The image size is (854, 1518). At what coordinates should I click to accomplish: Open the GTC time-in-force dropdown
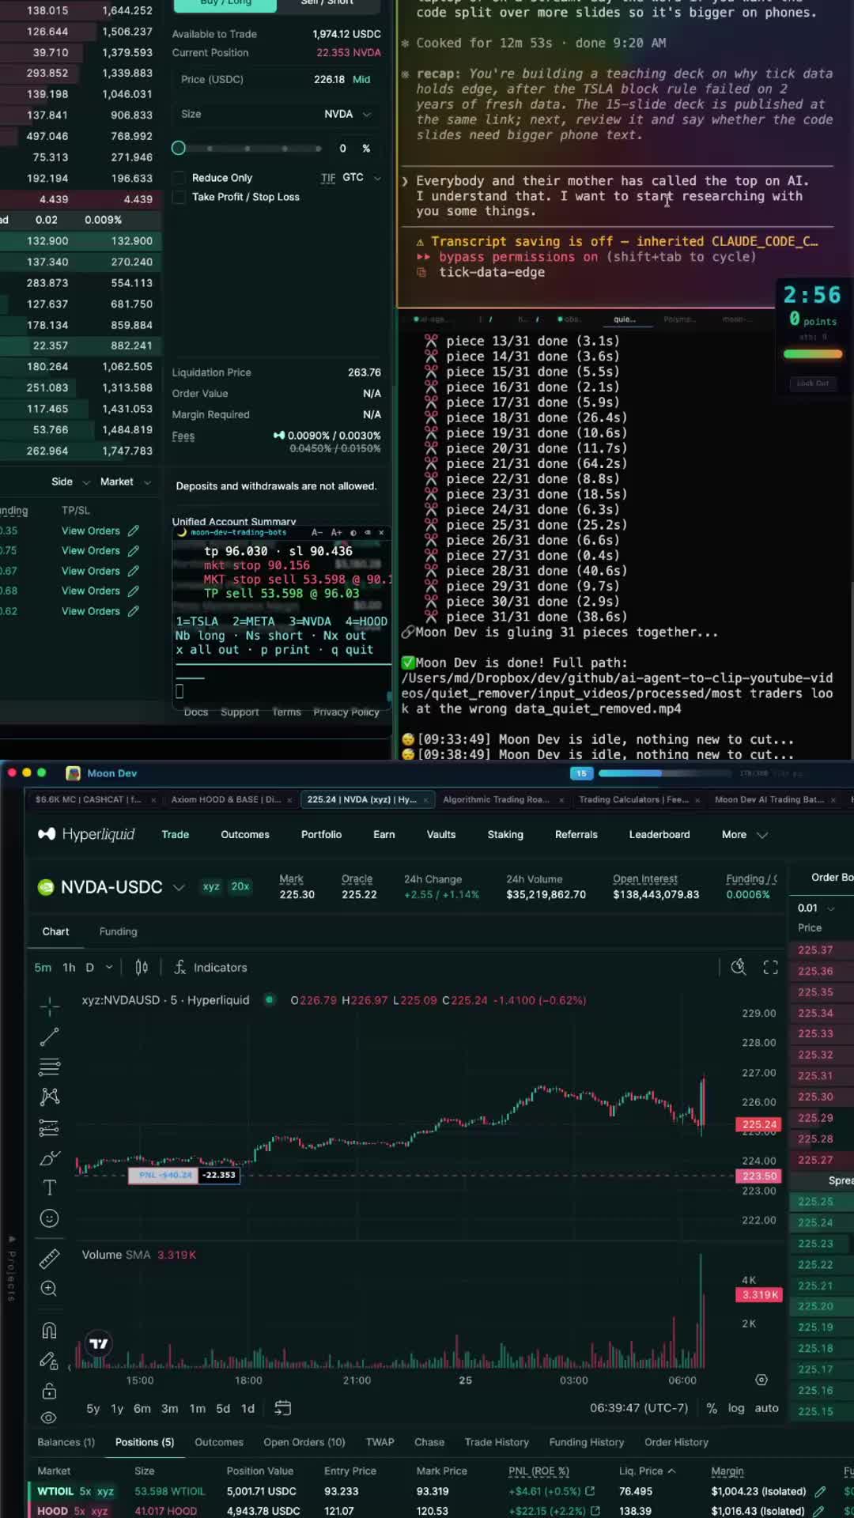point(361,177)
